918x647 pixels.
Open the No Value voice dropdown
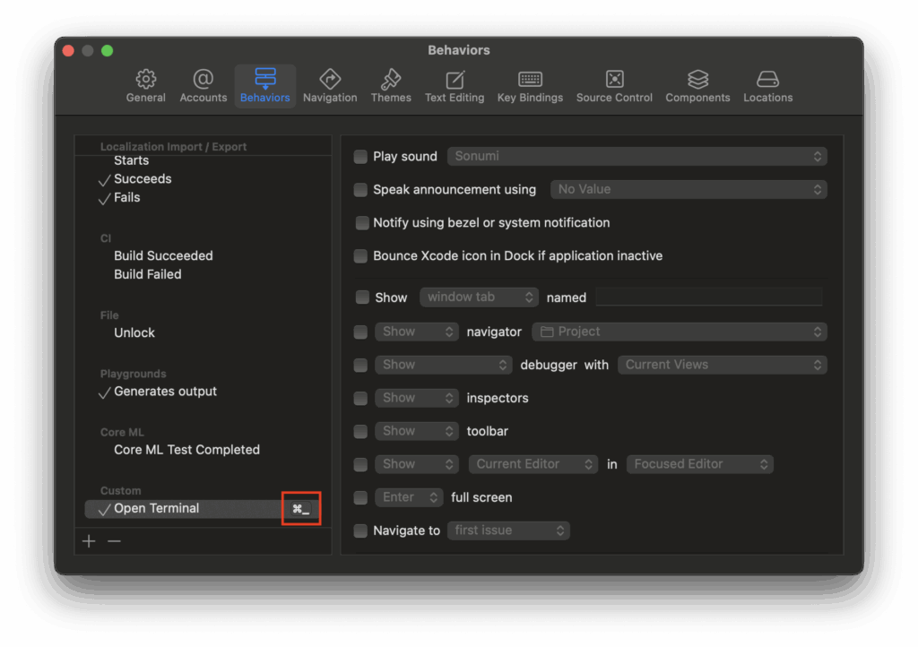click(x=688, y=190)
